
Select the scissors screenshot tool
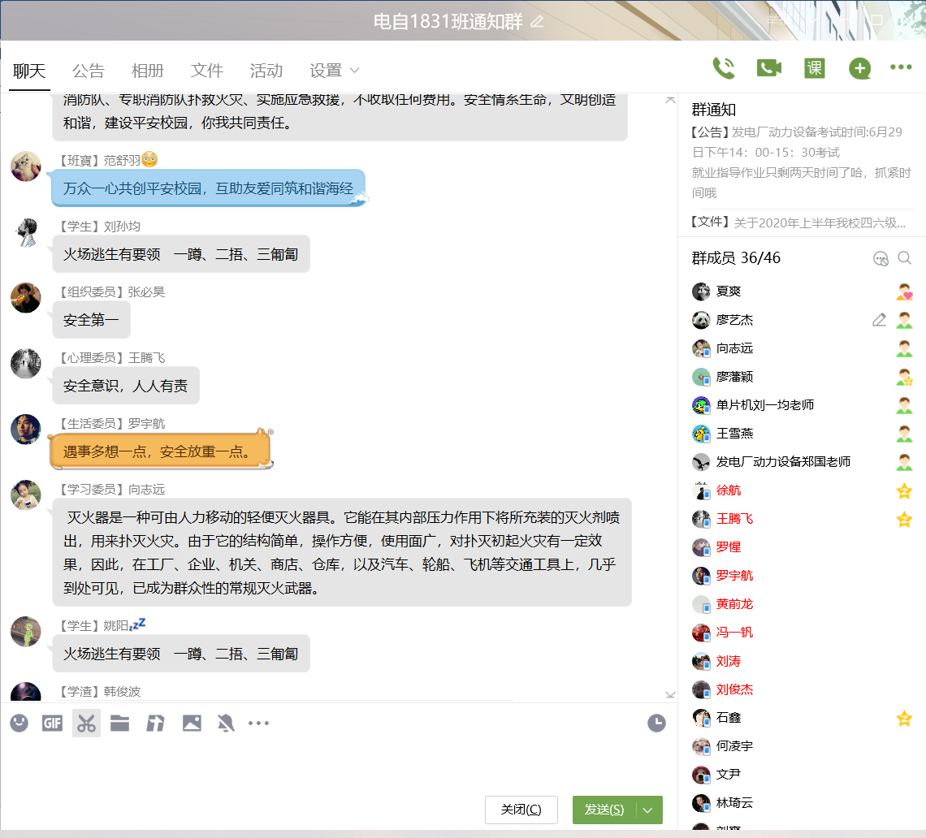pos(86,723)
